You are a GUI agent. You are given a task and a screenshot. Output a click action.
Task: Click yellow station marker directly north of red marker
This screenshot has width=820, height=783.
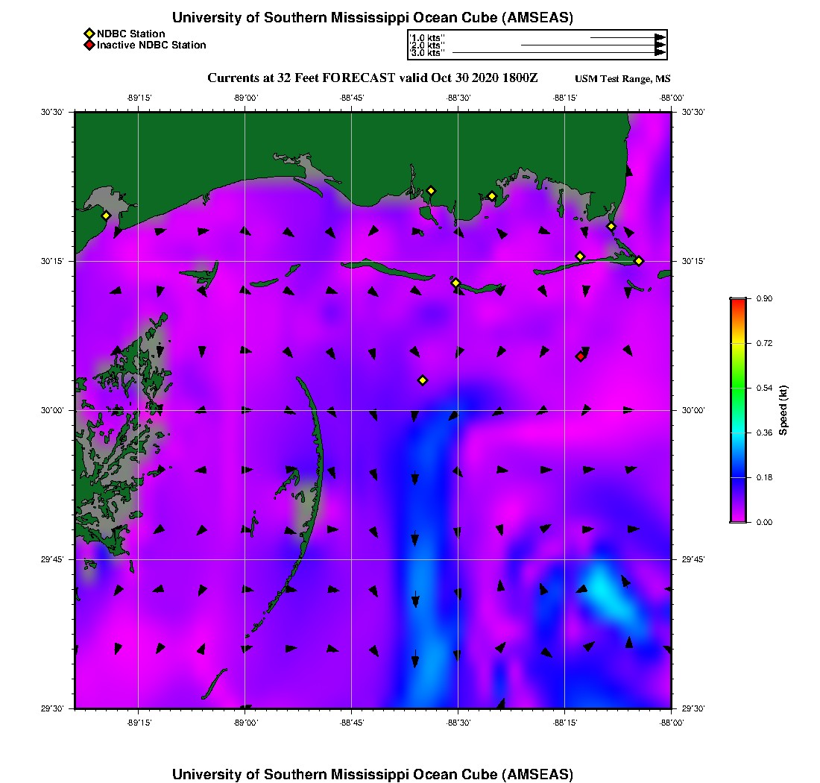580,257
